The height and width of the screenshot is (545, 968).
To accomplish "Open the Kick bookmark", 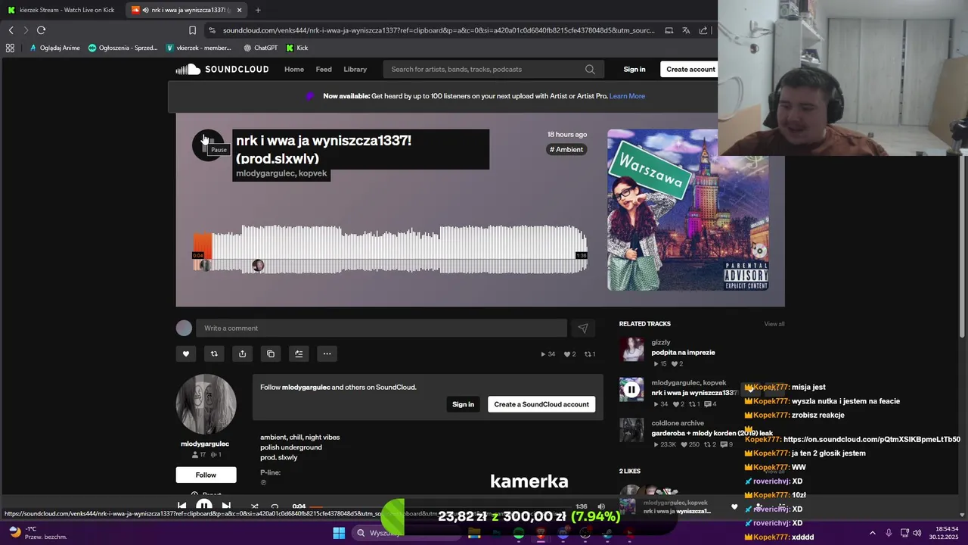I will pos(296,48).
